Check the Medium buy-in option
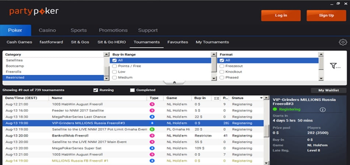Viewport: 350px width, 165px height. point(115,78)
